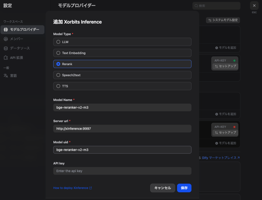Click the puzzle icon for API 拡張
Image resolution: width=262 pixels, height=200 pixels.
(6, 58)
